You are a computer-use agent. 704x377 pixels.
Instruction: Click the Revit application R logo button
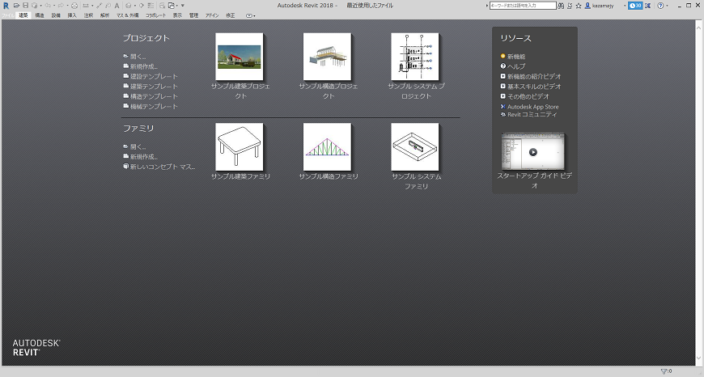(x=6, y=6)
